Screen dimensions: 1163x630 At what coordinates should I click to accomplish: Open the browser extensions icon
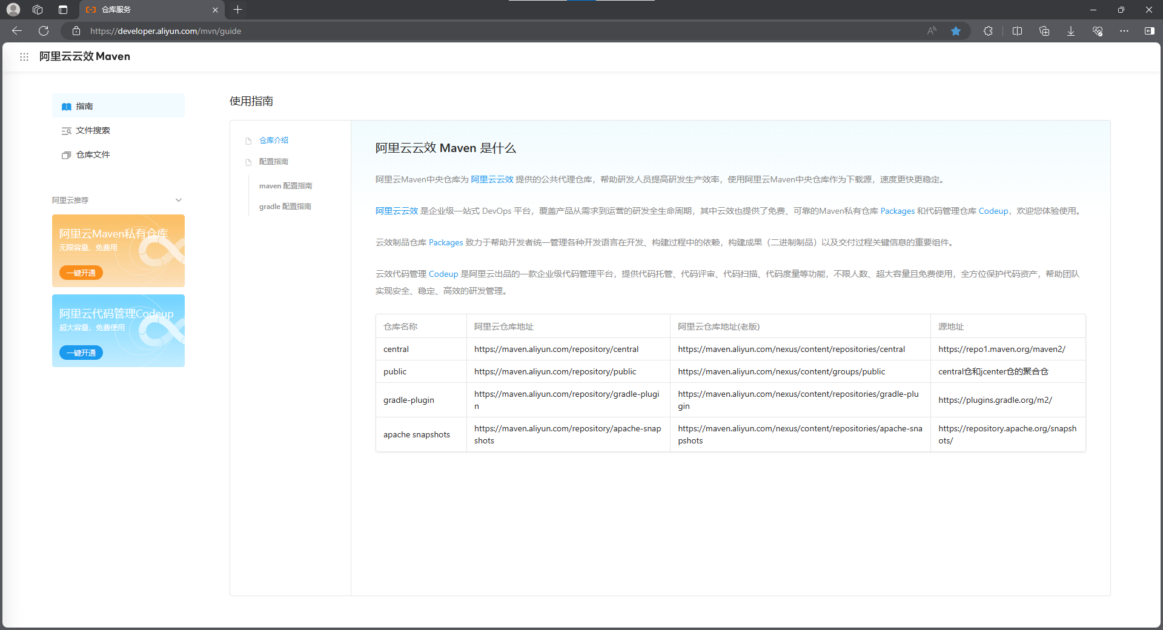coord(988,31)
